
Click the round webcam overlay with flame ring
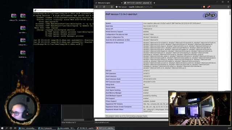click(x=22, y=108)
